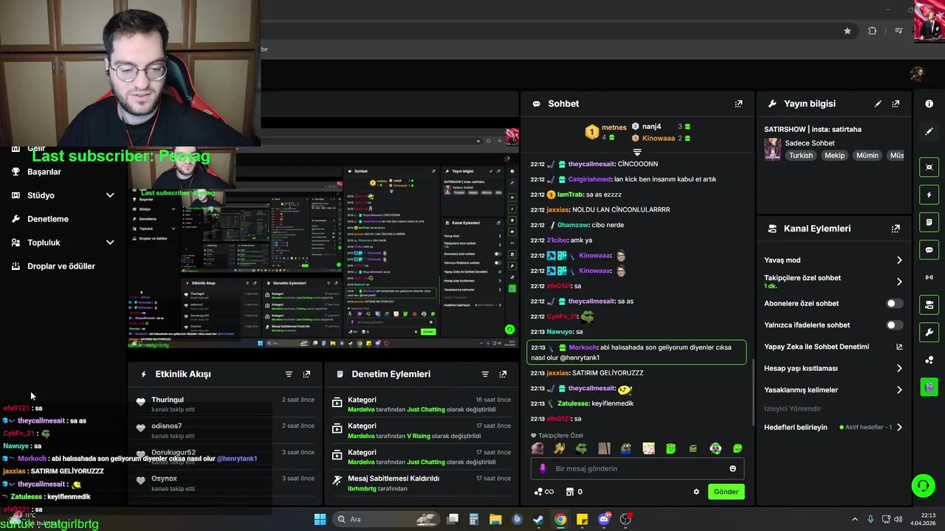Image resolution: width=945 pixels, height=531 pixels.
Task: Edit stream info with Yayın bilgisi pencil
Action: (x=878, y=104)
